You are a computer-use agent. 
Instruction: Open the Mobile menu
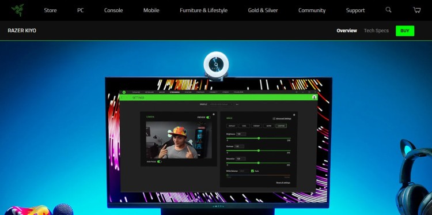point(151,10)
